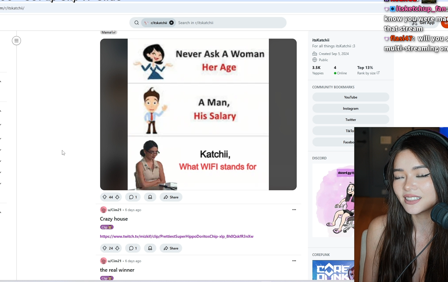Open comments on the meme post
448x282 pixels.
coord(133,197)
